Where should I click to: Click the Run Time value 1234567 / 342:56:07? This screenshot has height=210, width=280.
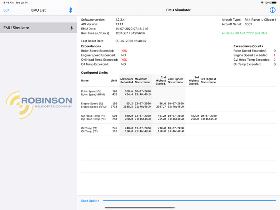pyautogui.click(x=130, y=33)
